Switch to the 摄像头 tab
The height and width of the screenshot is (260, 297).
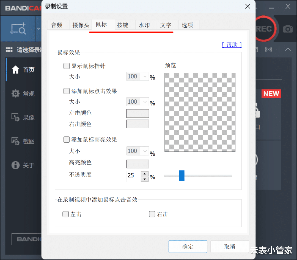click(x=81, y=25)
